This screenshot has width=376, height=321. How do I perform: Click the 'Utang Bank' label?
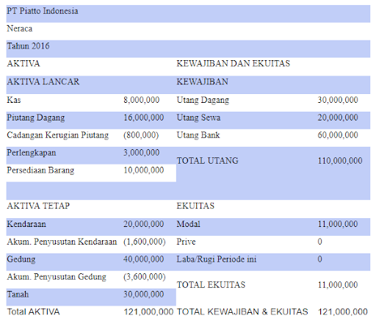click(x=198, y=135)
